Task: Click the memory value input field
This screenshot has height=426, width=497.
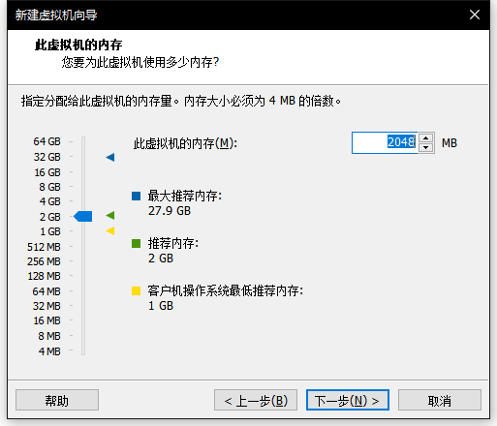Action: pos(385,142)
